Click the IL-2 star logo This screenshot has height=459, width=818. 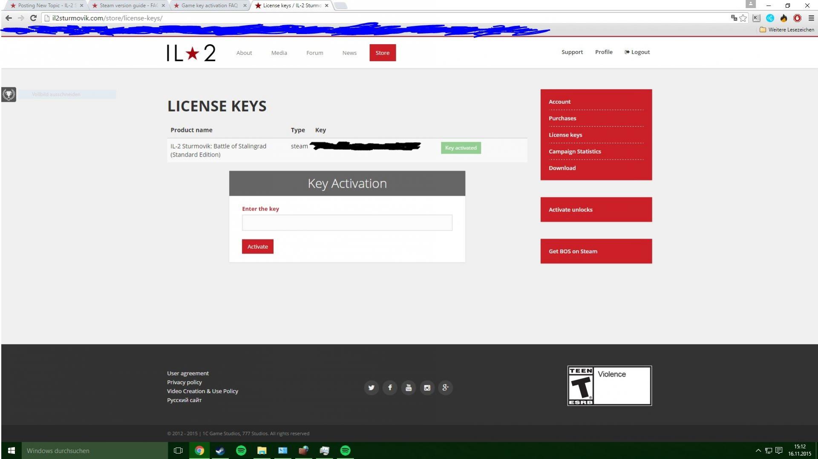tap(191, 53)
